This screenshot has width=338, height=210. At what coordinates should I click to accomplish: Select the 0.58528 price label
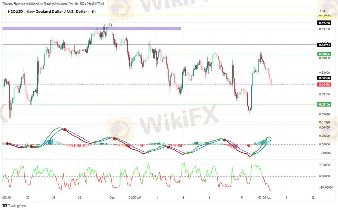click(x=324, y=78)
